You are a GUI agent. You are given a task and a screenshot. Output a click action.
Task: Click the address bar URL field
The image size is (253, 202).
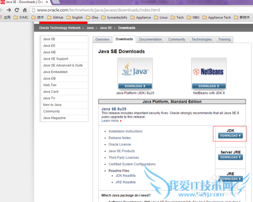coord(141,10)
